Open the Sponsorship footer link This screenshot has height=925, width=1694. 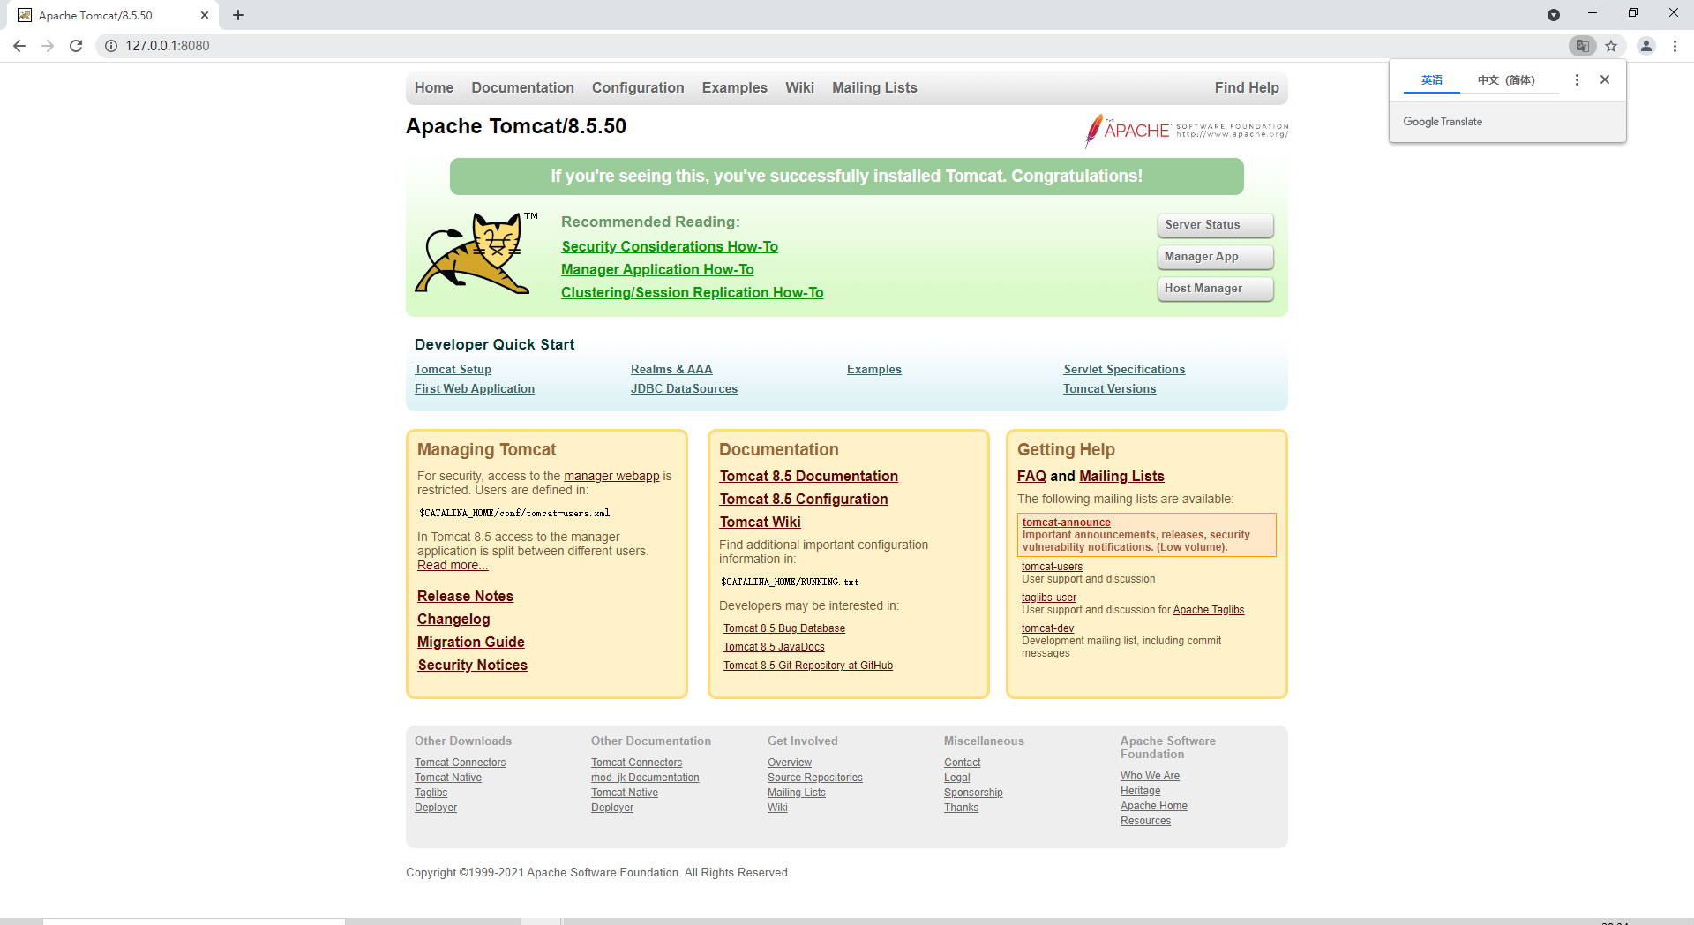(973, 793)
